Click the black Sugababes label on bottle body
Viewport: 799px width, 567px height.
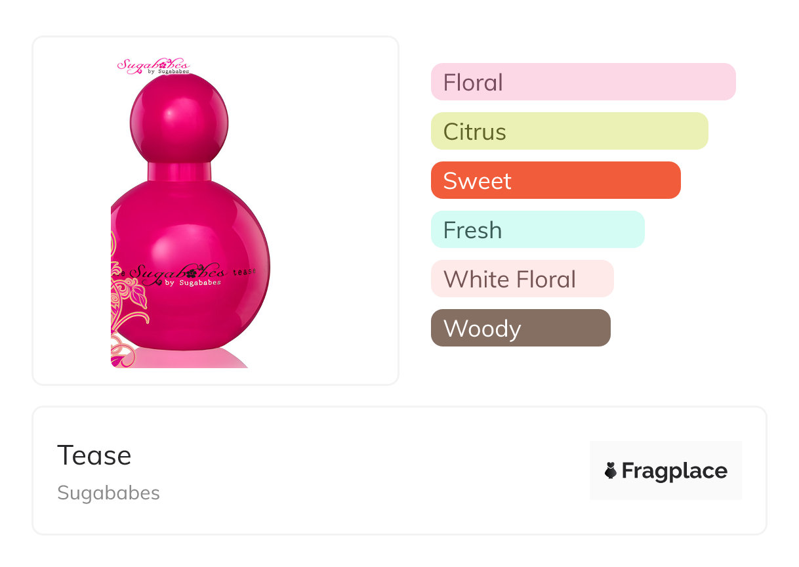pyautogui.click(x=177, y=274)
